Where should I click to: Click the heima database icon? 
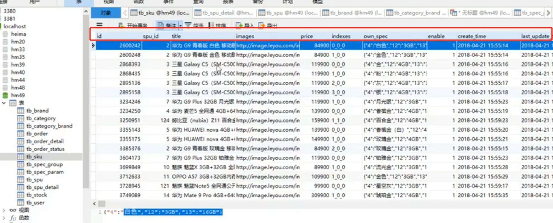(5, 34)
